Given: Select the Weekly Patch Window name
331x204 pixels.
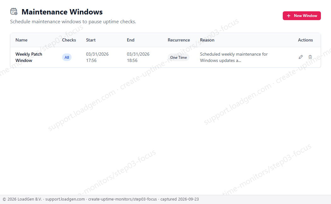Looking at the screenshot, I should coord(29,57).
